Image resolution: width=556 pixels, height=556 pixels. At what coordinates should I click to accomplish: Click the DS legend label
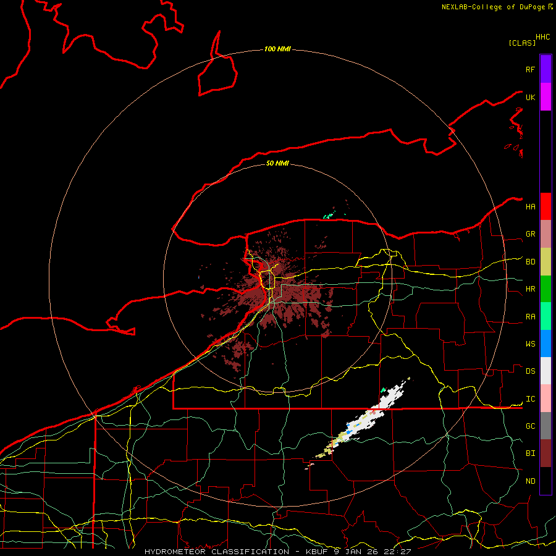coord(530,371)
